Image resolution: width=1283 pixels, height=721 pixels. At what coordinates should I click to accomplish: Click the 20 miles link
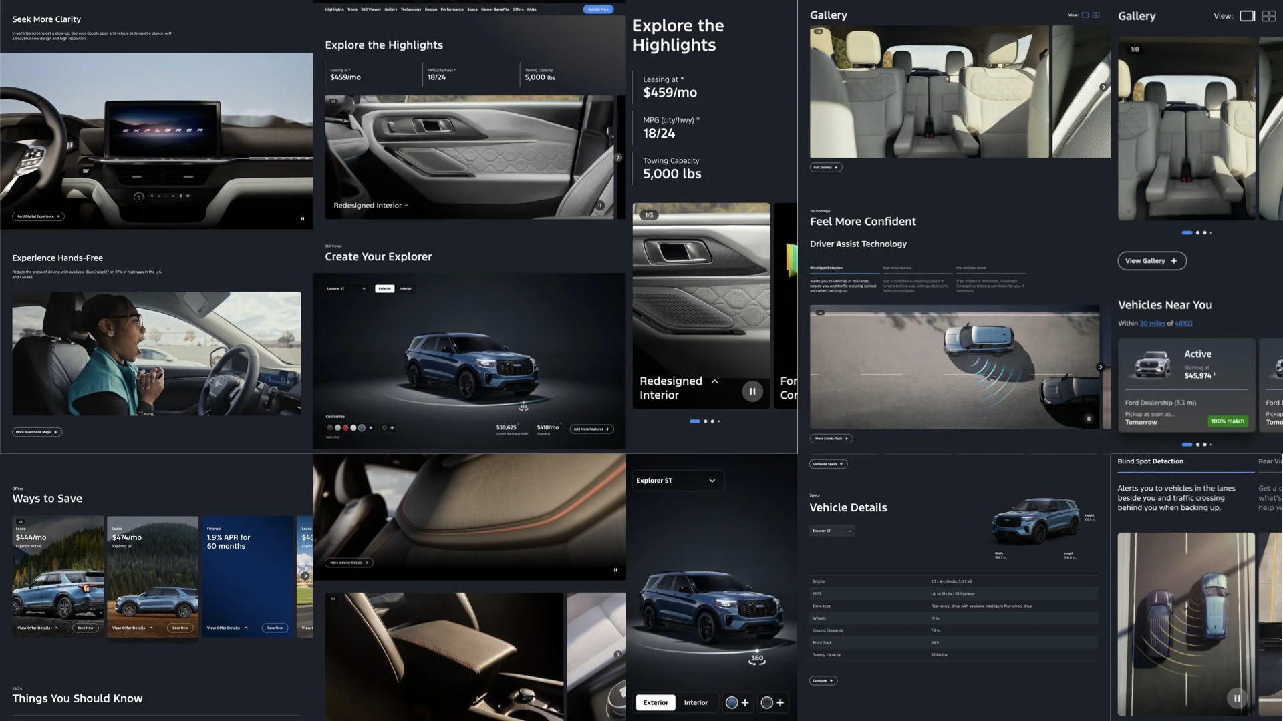pos(1152,324)
